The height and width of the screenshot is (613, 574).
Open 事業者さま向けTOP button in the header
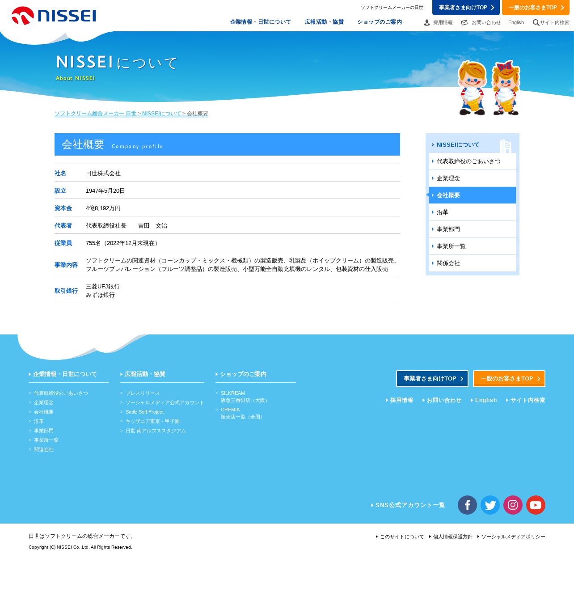tap(466, 8)
